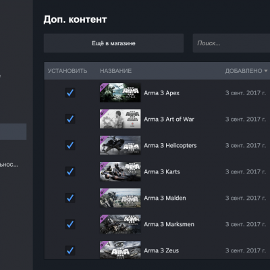The height and width of the screenshot is (270, 270).
Task: Click the 'Доп. контент' heading
Action: [75, 20]
